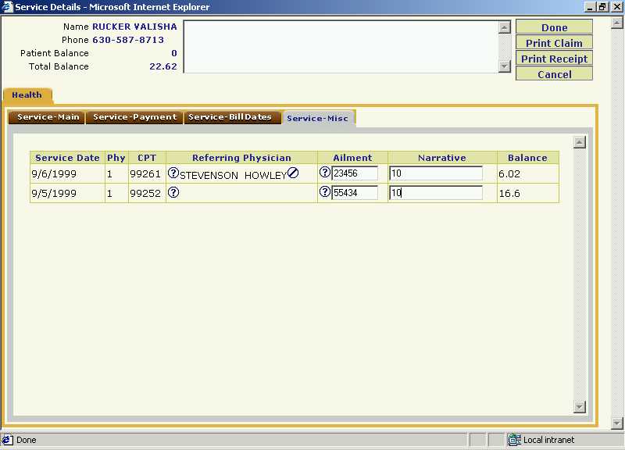Screen dimensions: 625x450
Task: Click inside the notes text area
Action: tap(341, 47)
